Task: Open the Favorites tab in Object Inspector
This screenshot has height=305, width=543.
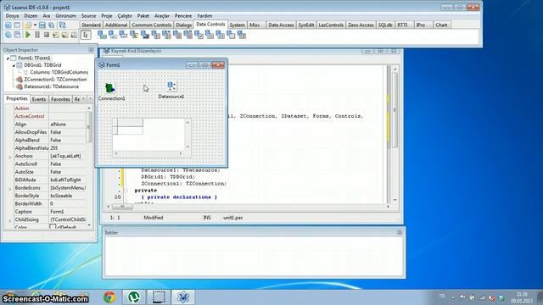Action: click(x=60, y=99)
